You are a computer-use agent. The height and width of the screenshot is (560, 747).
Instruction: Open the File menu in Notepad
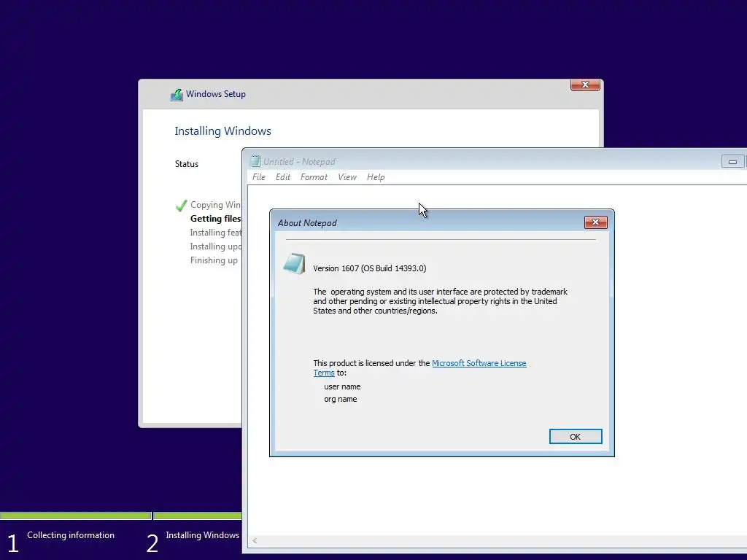click(x=259, y=177)
